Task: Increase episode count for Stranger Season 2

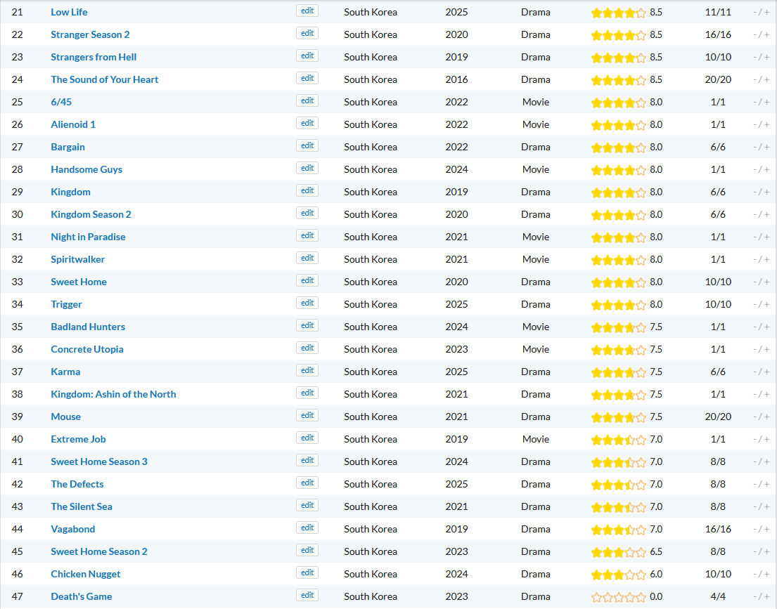Action: pyautogui.click(x=767, y=34)
